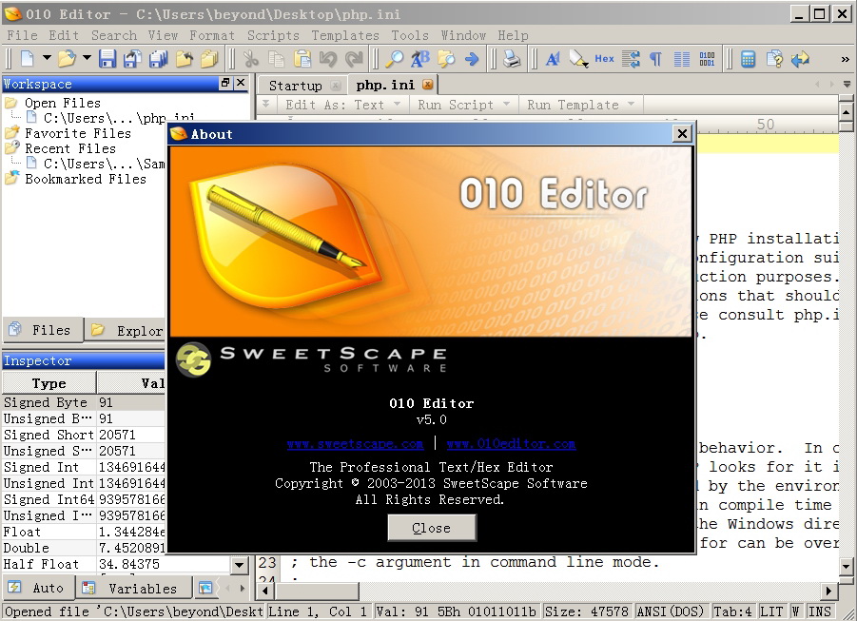This screenshot has height=621, width=857.
Task: Click the Save All icon
Action: tap(158, 59)
